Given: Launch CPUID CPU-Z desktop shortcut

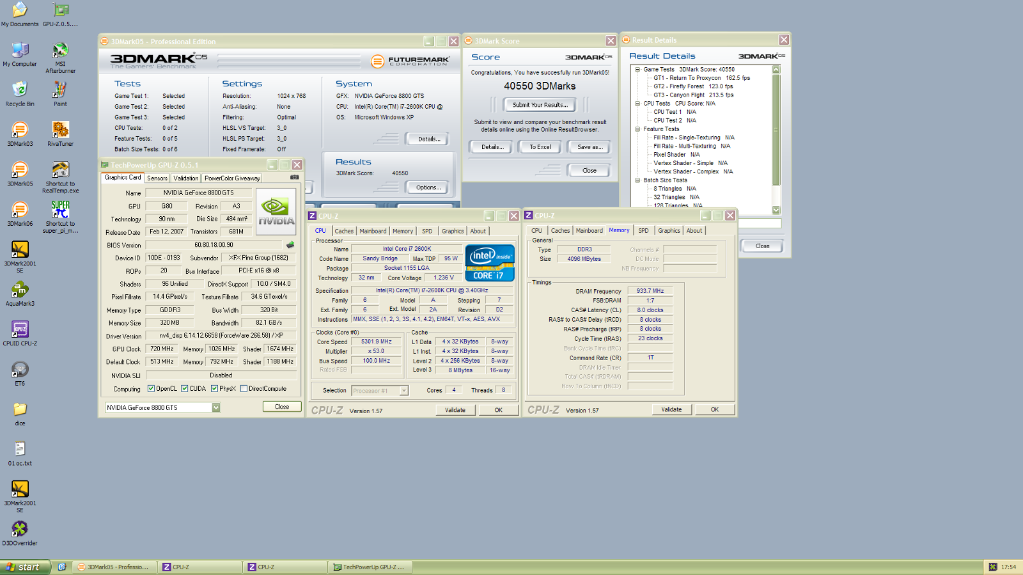Looking at the screenshot, I should [20, 334].
